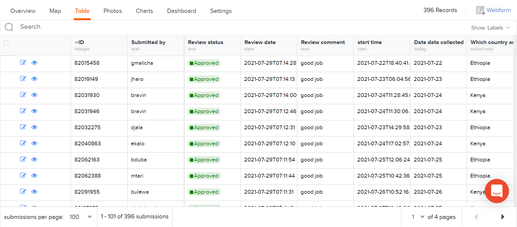Click start time 2021-07-25T12:06:24
This screenshot has width=517, height=227.
(383, 160)
